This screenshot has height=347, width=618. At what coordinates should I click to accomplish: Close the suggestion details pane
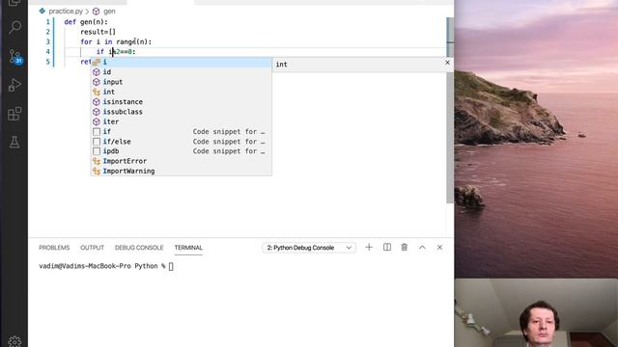click(447, 62)
